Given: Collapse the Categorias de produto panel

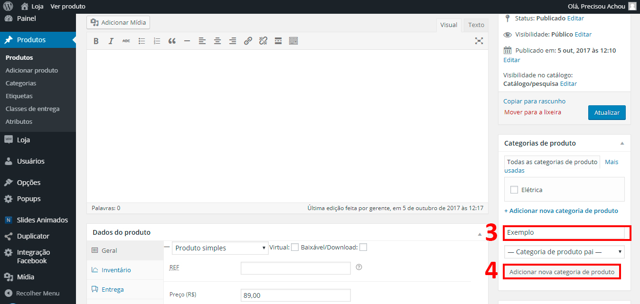Looking at the screenshot, I should tap(622, 143).
